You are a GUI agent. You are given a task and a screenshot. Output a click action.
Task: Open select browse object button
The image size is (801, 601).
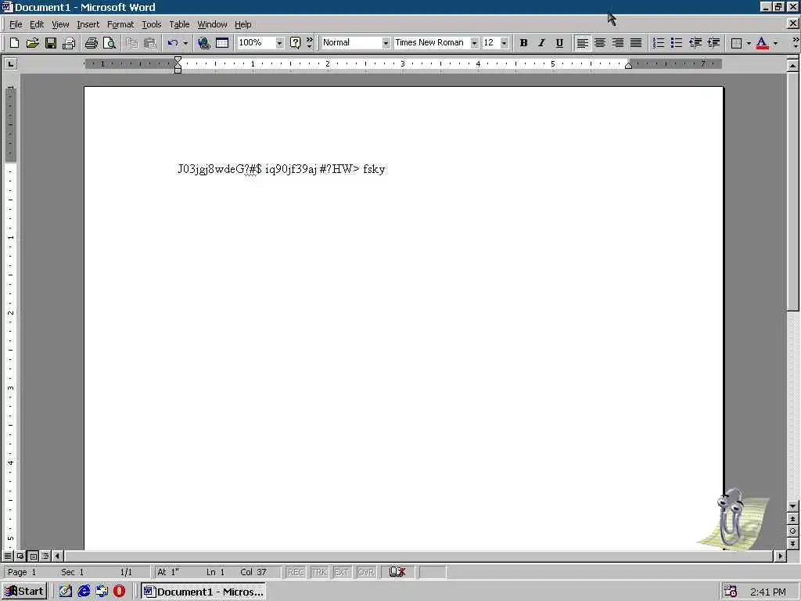[x=792, y=531]
